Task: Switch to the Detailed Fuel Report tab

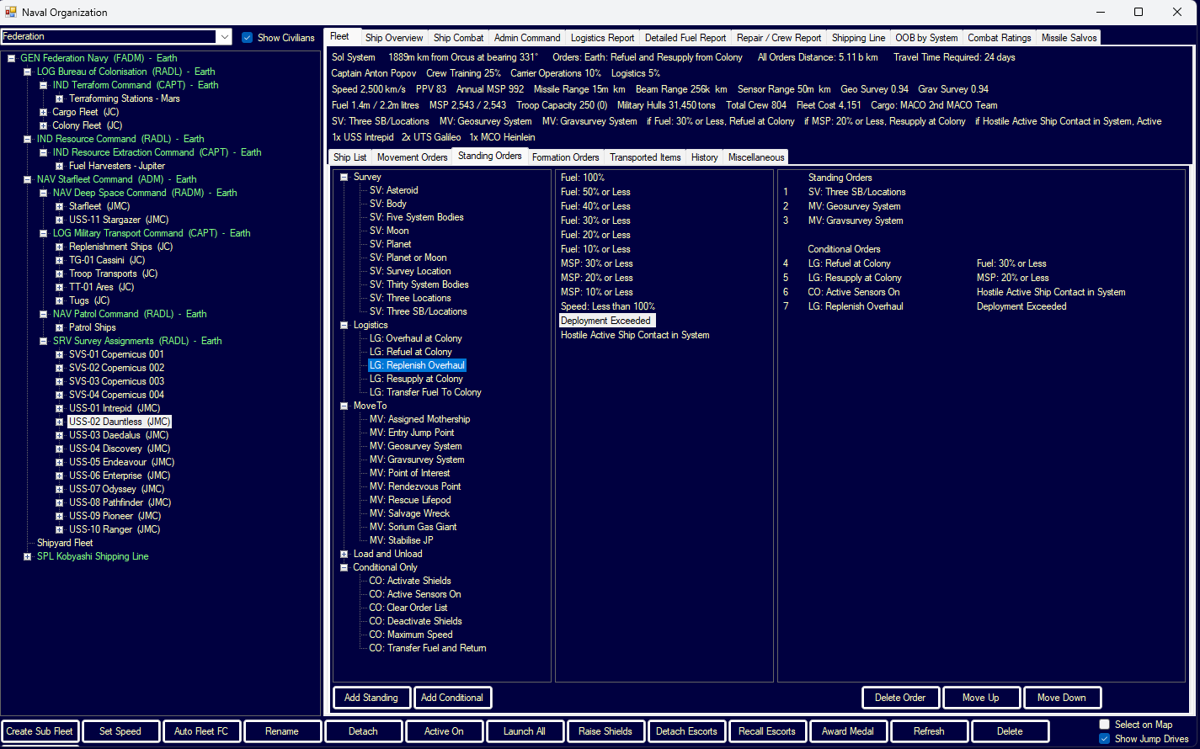Action: [685, 38]
